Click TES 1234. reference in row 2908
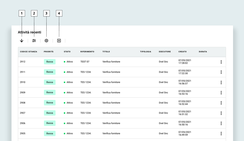Screen dimensions: 244x141 click(x=86, y=103)
